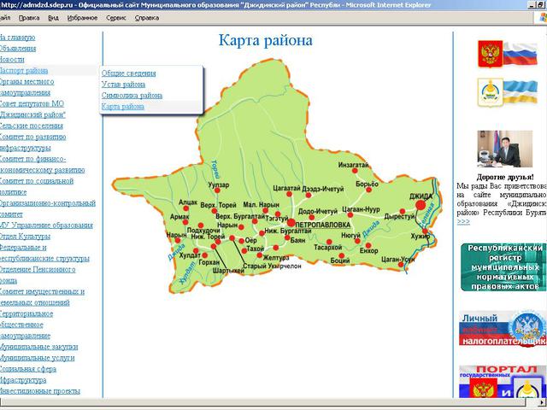547x410 pixels.
Task: Select Общие сведения from the submenu
Action: click(x=129, y=73)
